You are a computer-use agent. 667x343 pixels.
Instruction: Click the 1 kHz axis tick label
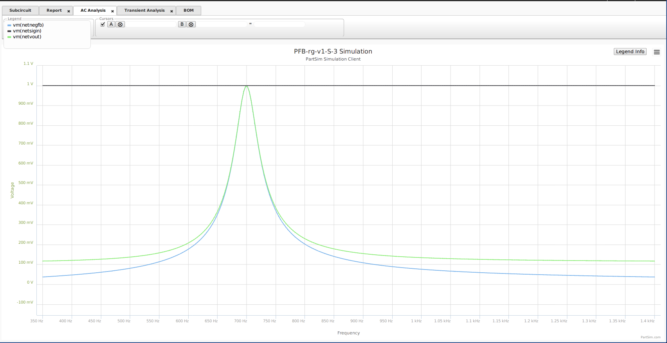416,321
